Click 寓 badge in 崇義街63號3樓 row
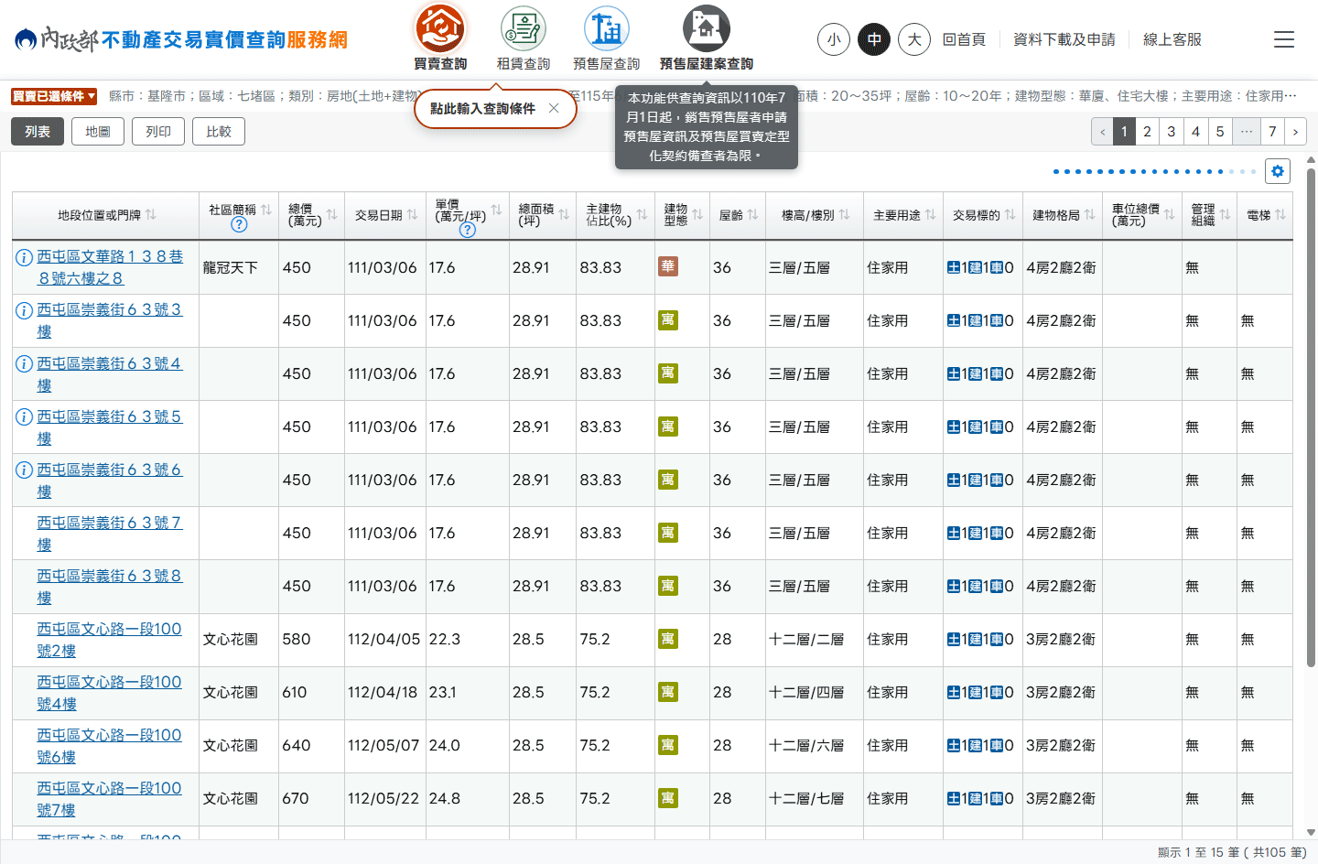The image size is (1318, 864). click(x=667, y=319)
